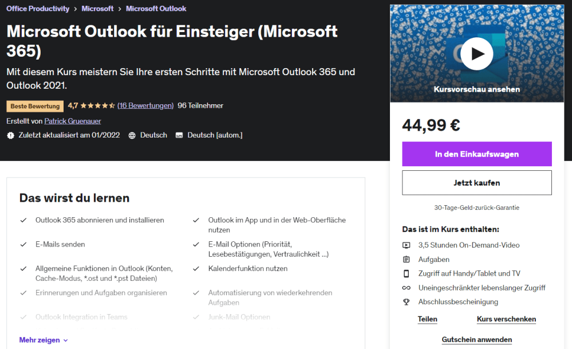This screenshot has height=349, width=572.
Task: Expand Mehr zeigen learning list
Action: tap(40, 340)
